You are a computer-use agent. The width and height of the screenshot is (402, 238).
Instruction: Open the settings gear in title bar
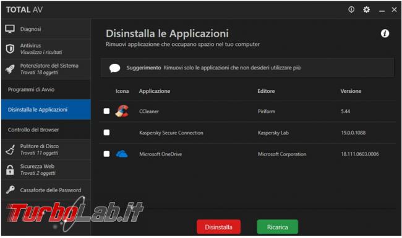pos(366,10)
